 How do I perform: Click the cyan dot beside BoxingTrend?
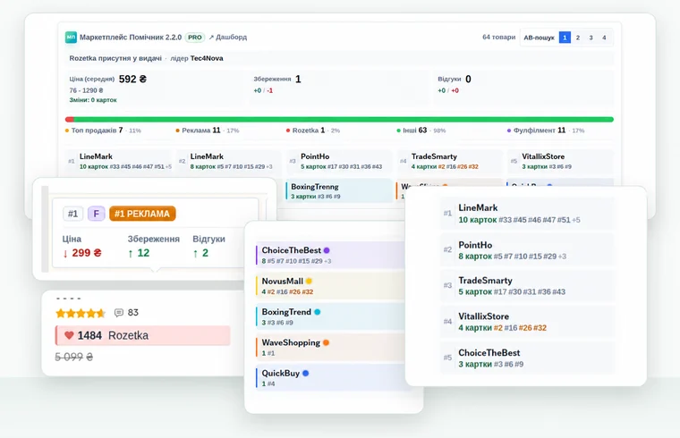click(x=317, y=312)
